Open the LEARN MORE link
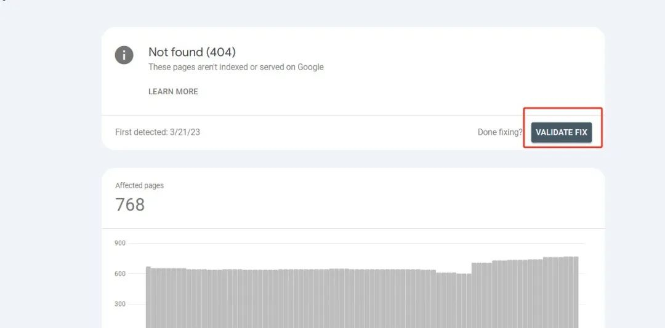 click(x=173, y=92)
